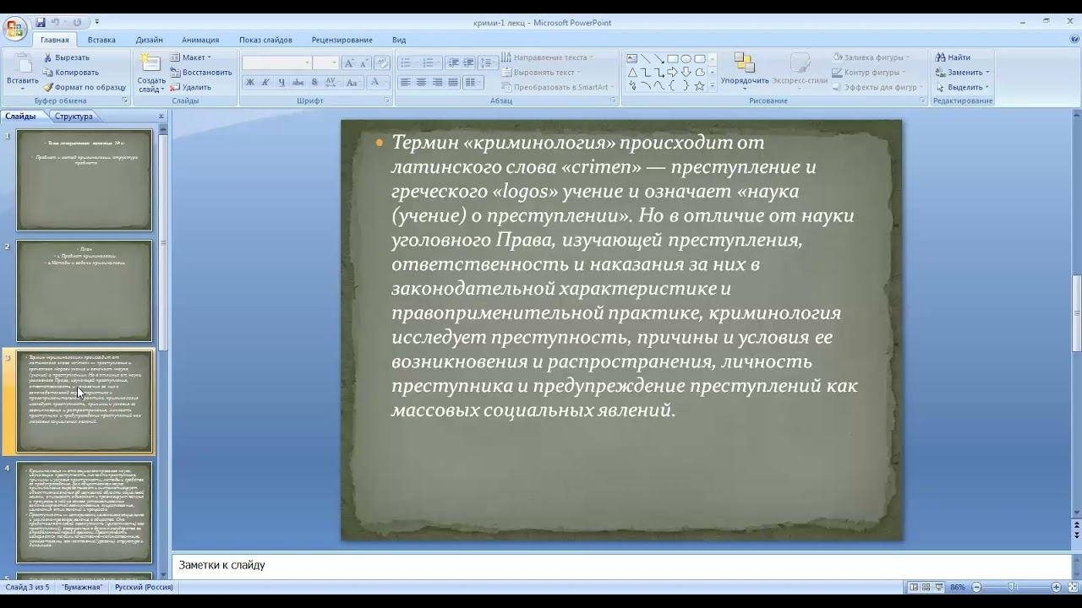
Task: Click Формат по образцу (Format Painter)
Action: click(85, 87)
